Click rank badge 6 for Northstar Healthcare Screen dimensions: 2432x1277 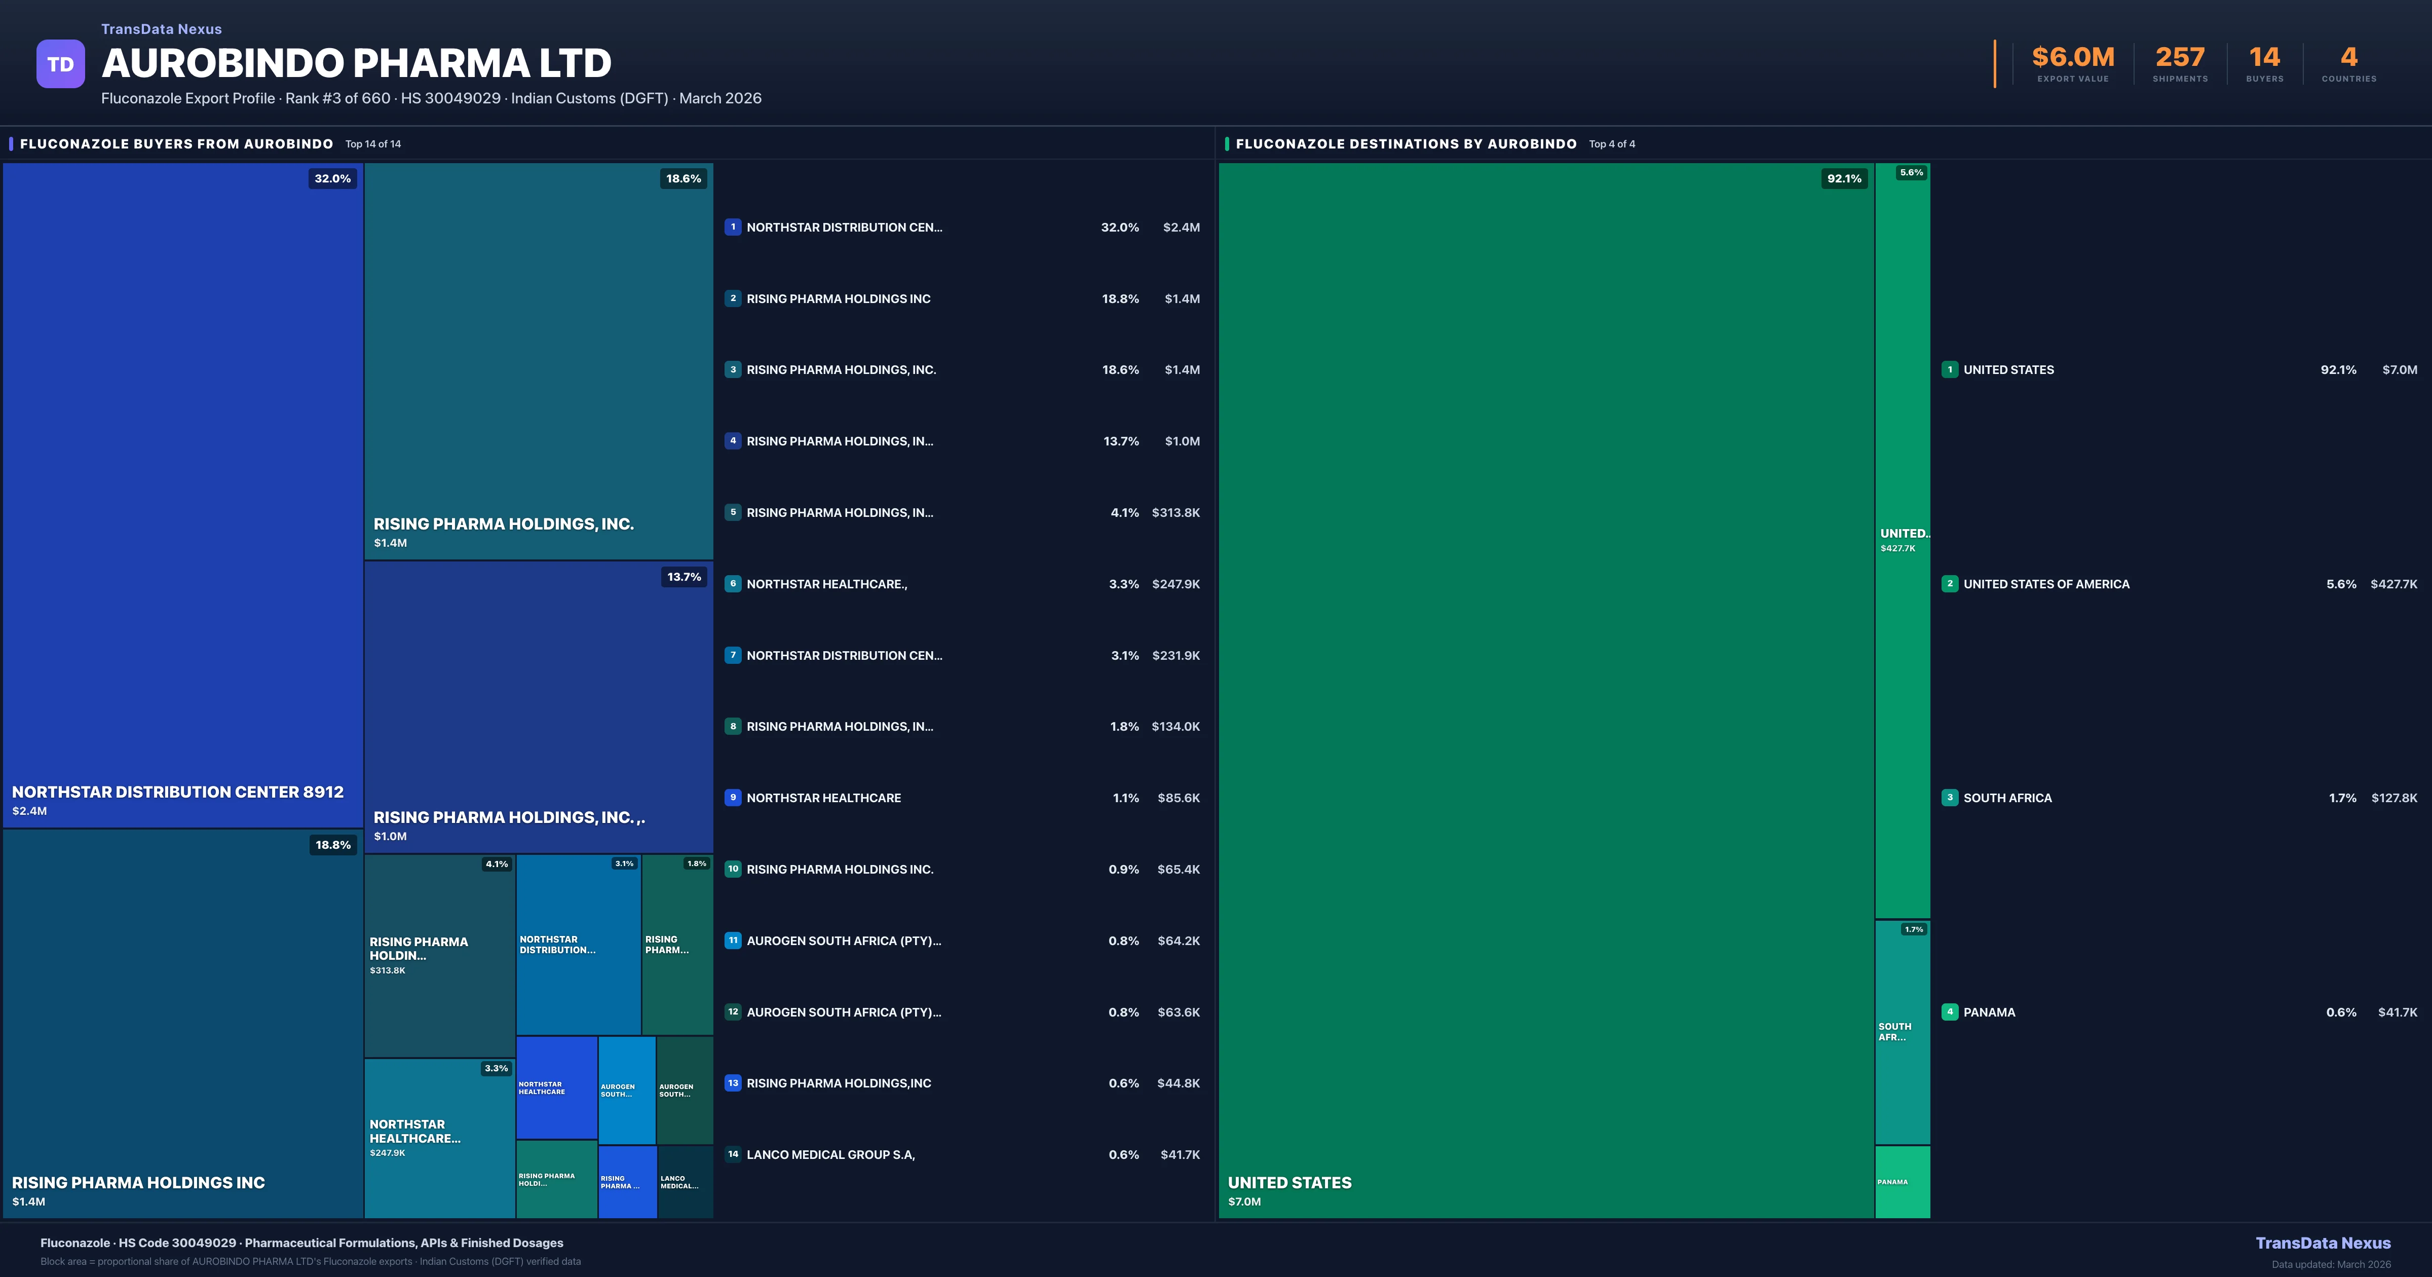733,584
